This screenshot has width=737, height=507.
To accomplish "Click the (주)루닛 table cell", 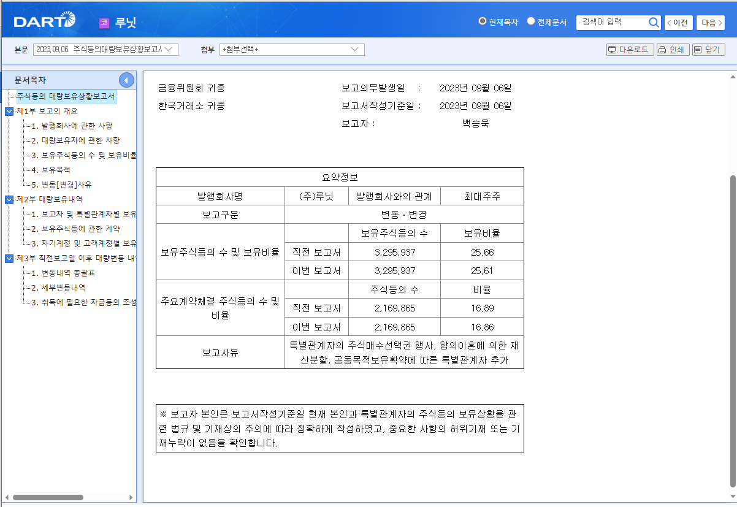I will (x=316, y=196).
